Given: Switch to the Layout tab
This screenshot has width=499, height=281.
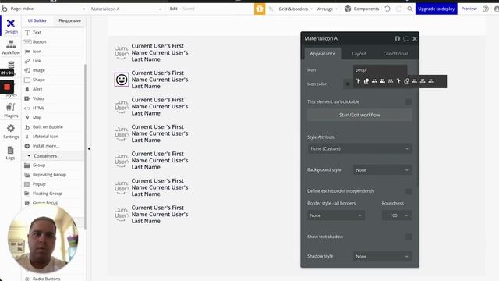Looking at the screenshot, I should (359, 54).
